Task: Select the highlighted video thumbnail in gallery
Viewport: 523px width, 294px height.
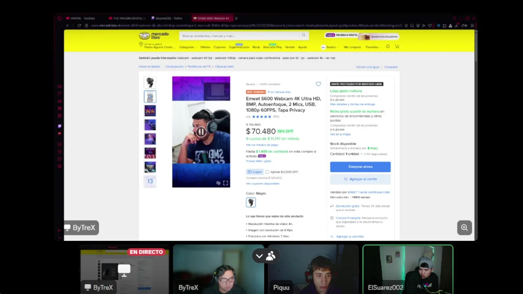Action: (150, 97)
